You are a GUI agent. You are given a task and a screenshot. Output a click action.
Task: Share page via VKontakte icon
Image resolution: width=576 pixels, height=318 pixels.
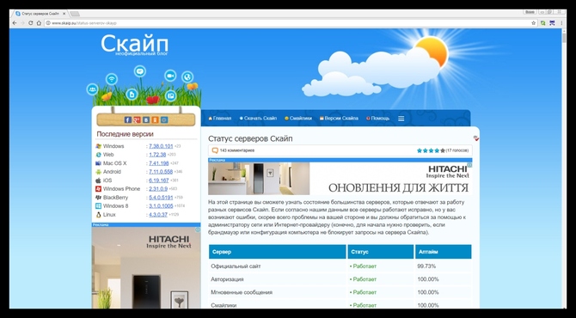click(146, 119)
